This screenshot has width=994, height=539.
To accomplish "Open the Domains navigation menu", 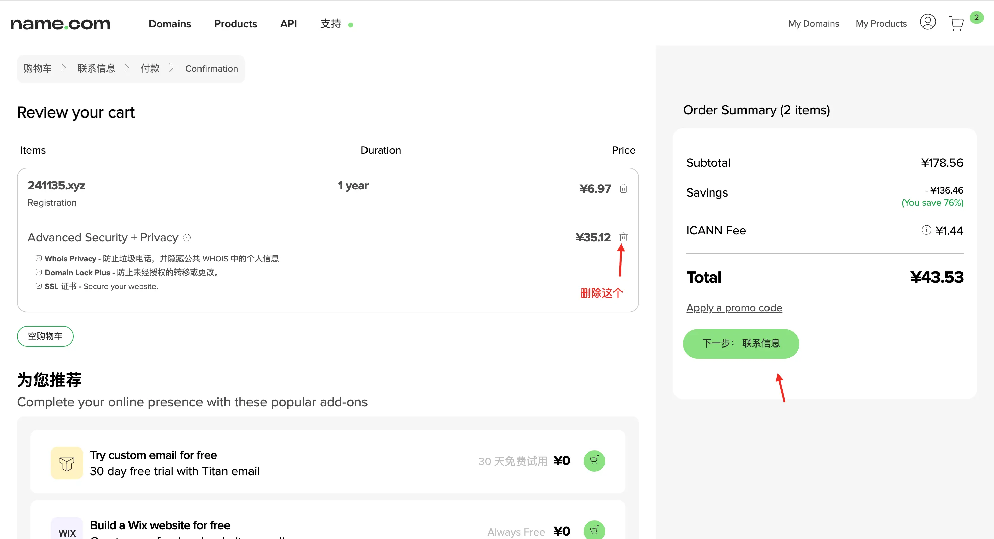I will pos(170,24).
